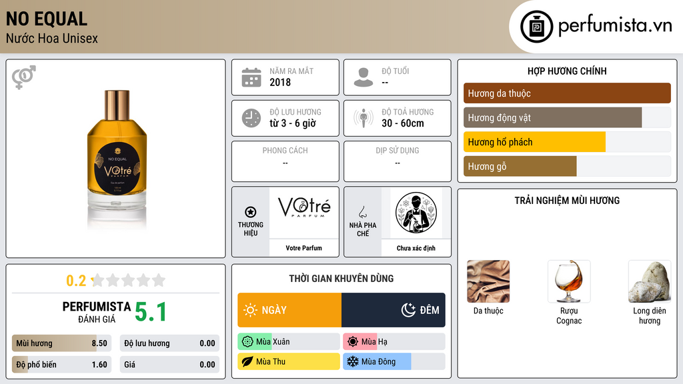Click the Độ phổ biến 1.60 score bar
683x384 pixels.
click(x=62, y=365)
